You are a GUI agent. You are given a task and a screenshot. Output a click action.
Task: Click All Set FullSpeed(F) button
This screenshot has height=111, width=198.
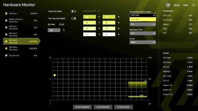[x=82, y=107]
